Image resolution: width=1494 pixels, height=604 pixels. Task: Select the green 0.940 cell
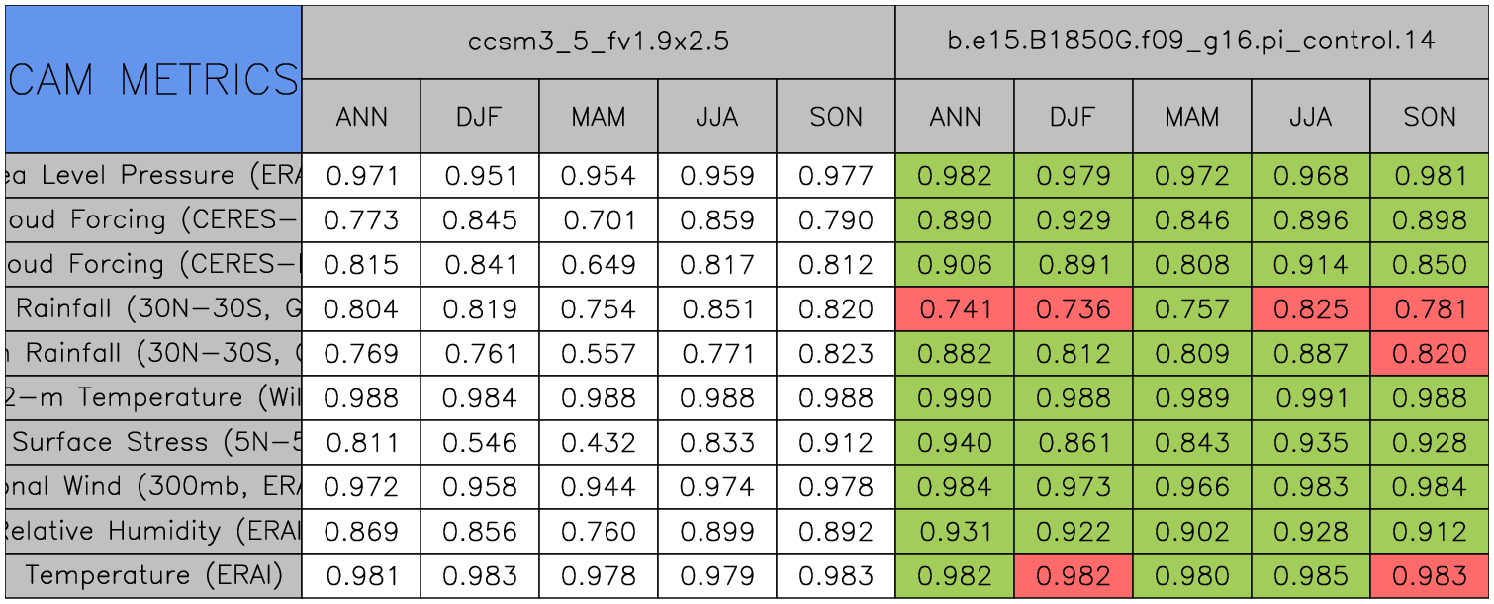tap(955, 443)
